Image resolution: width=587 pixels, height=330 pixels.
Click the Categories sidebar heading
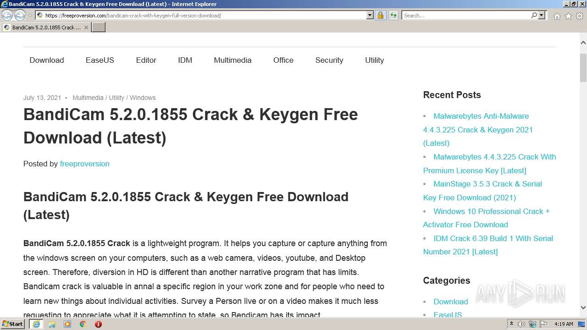[446, 280]
